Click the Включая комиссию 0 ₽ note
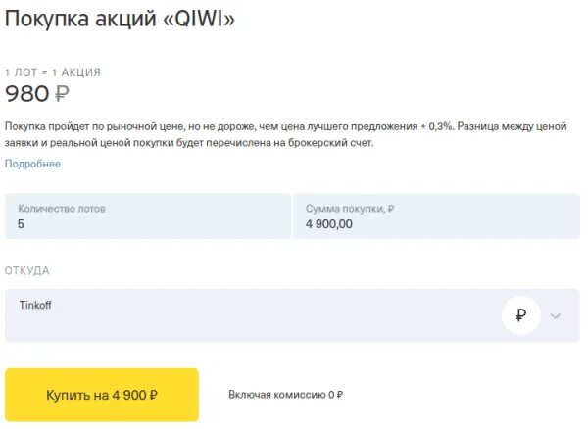 [285, 395]
